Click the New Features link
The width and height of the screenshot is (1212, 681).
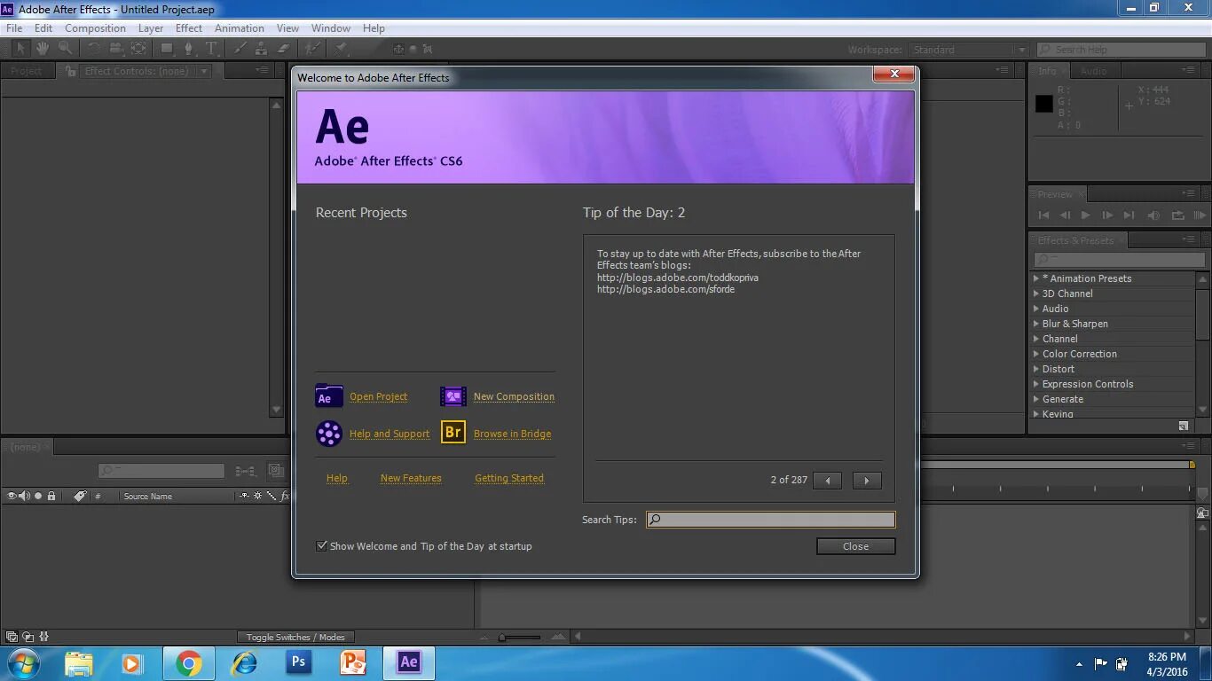[411, 478]
